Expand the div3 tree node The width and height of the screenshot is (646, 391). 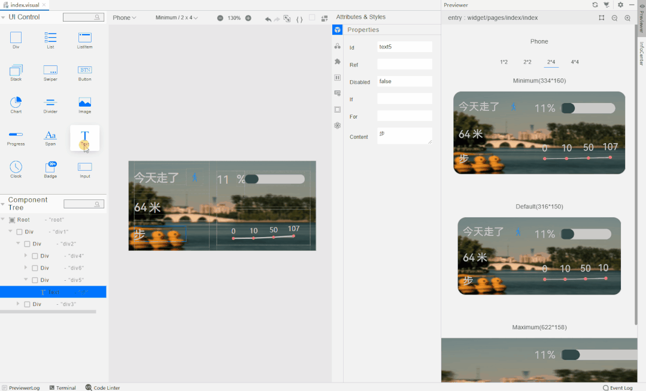(x=18, y=304)
